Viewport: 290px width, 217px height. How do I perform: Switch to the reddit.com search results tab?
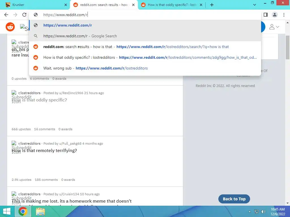click(x=104, y=5)
